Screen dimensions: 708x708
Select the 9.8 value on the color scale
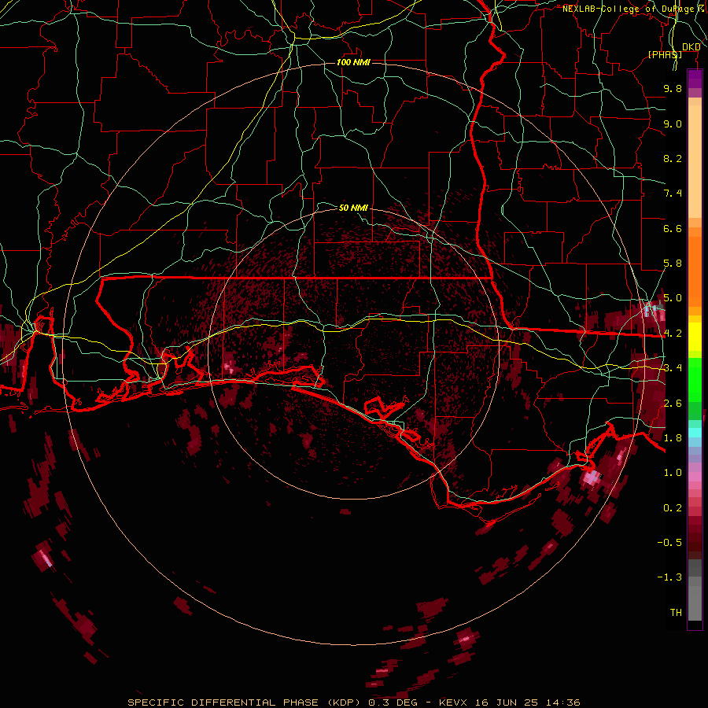coord(673,88)
